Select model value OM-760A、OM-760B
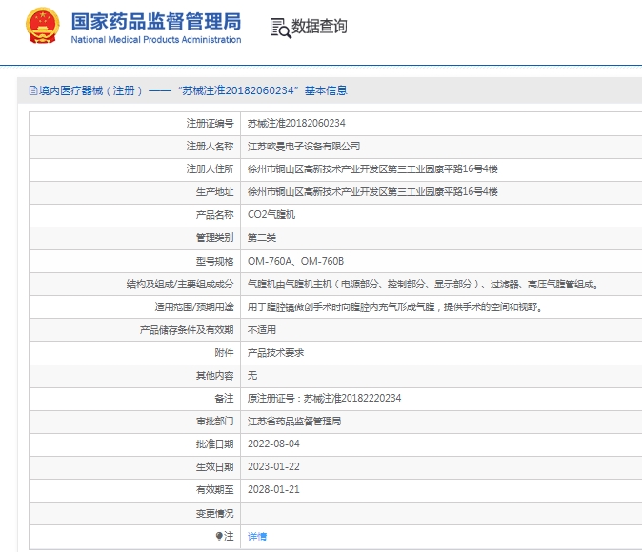The width and height of the screenshot is (642, 552). click(295, 261)
